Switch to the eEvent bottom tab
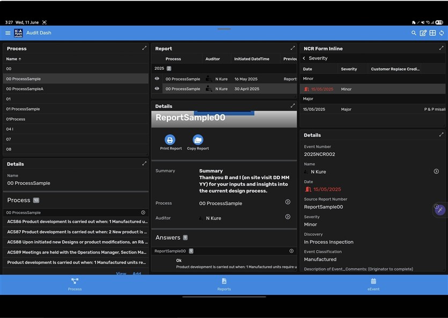The width and height of the screenshot is (448, 318). click(x=373, y=284)
